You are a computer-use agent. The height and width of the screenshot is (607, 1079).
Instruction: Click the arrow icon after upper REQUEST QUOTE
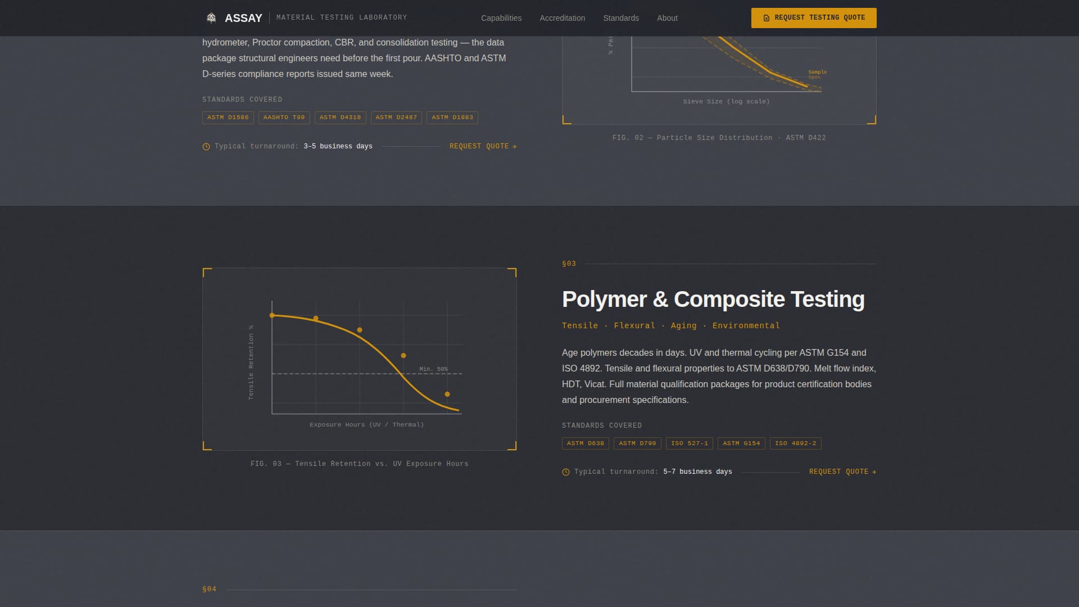pos(514,146)
